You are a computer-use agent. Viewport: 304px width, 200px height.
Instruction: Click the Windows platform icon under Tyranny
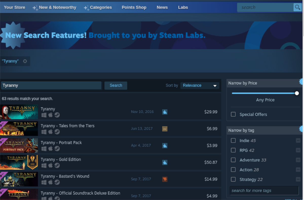(44, 115)
